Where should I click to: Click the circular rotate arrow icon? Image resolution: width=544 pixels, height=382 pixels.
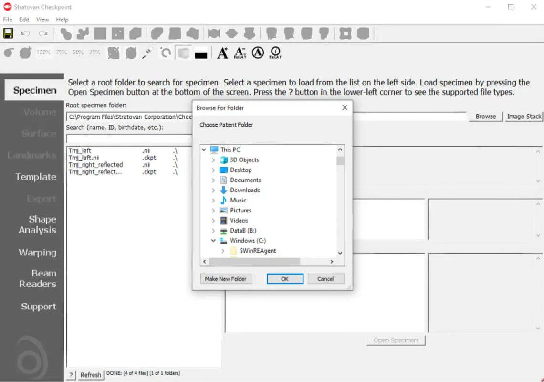click(166, 53)
